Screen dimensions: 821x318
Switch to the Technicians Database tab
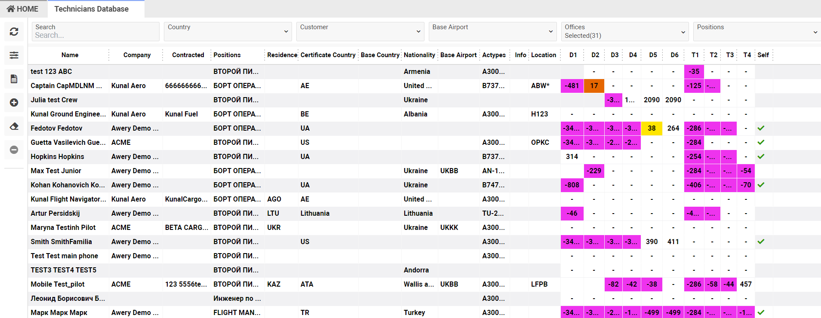[91, 9]
